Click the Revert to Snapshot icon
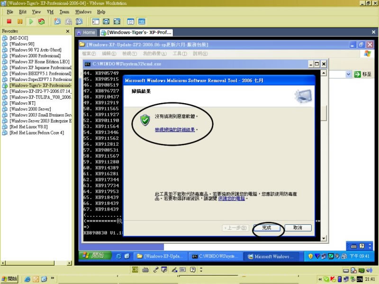Viewport: 379px width, 284px height. coord(68,21)
